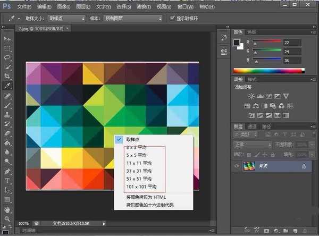Hide the 背景 layer using eye icon

tap(237, 166)
